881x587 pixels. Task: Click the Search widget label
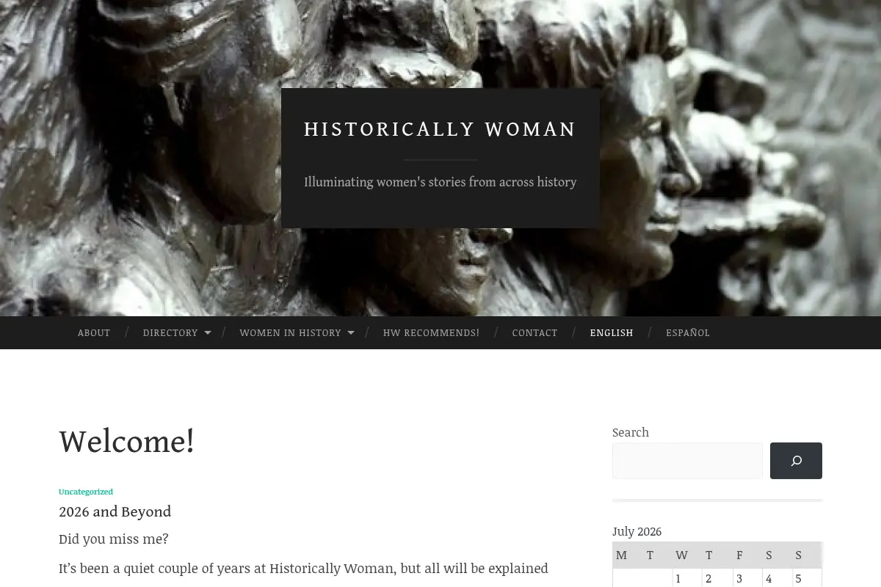(631, 432)
